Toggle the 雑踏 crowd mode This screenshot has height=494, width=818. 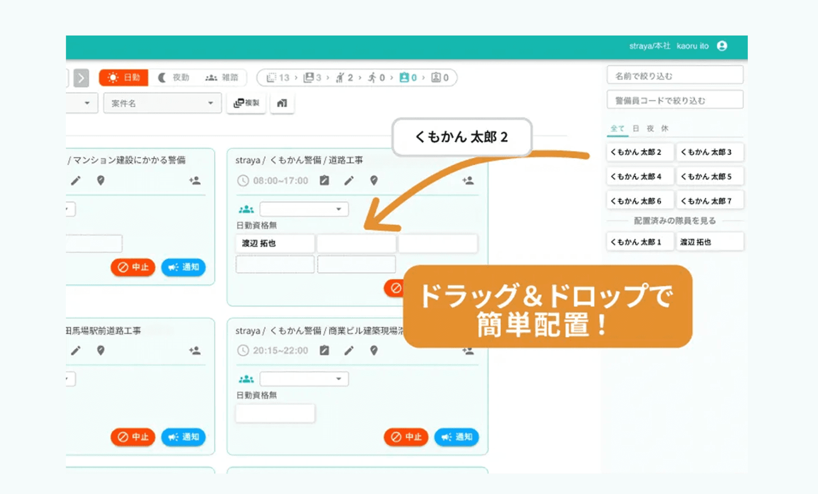coord(222,78)
